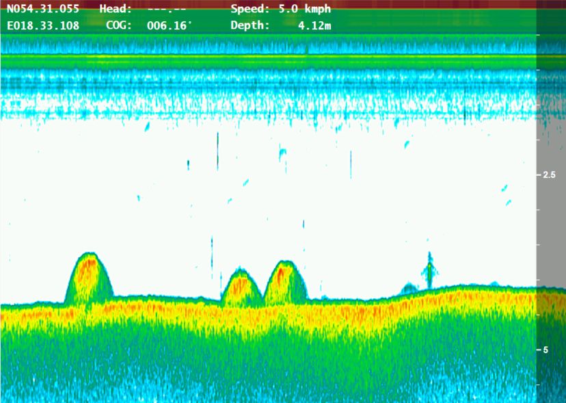Click the longitude readout E018.33.108

43,26
